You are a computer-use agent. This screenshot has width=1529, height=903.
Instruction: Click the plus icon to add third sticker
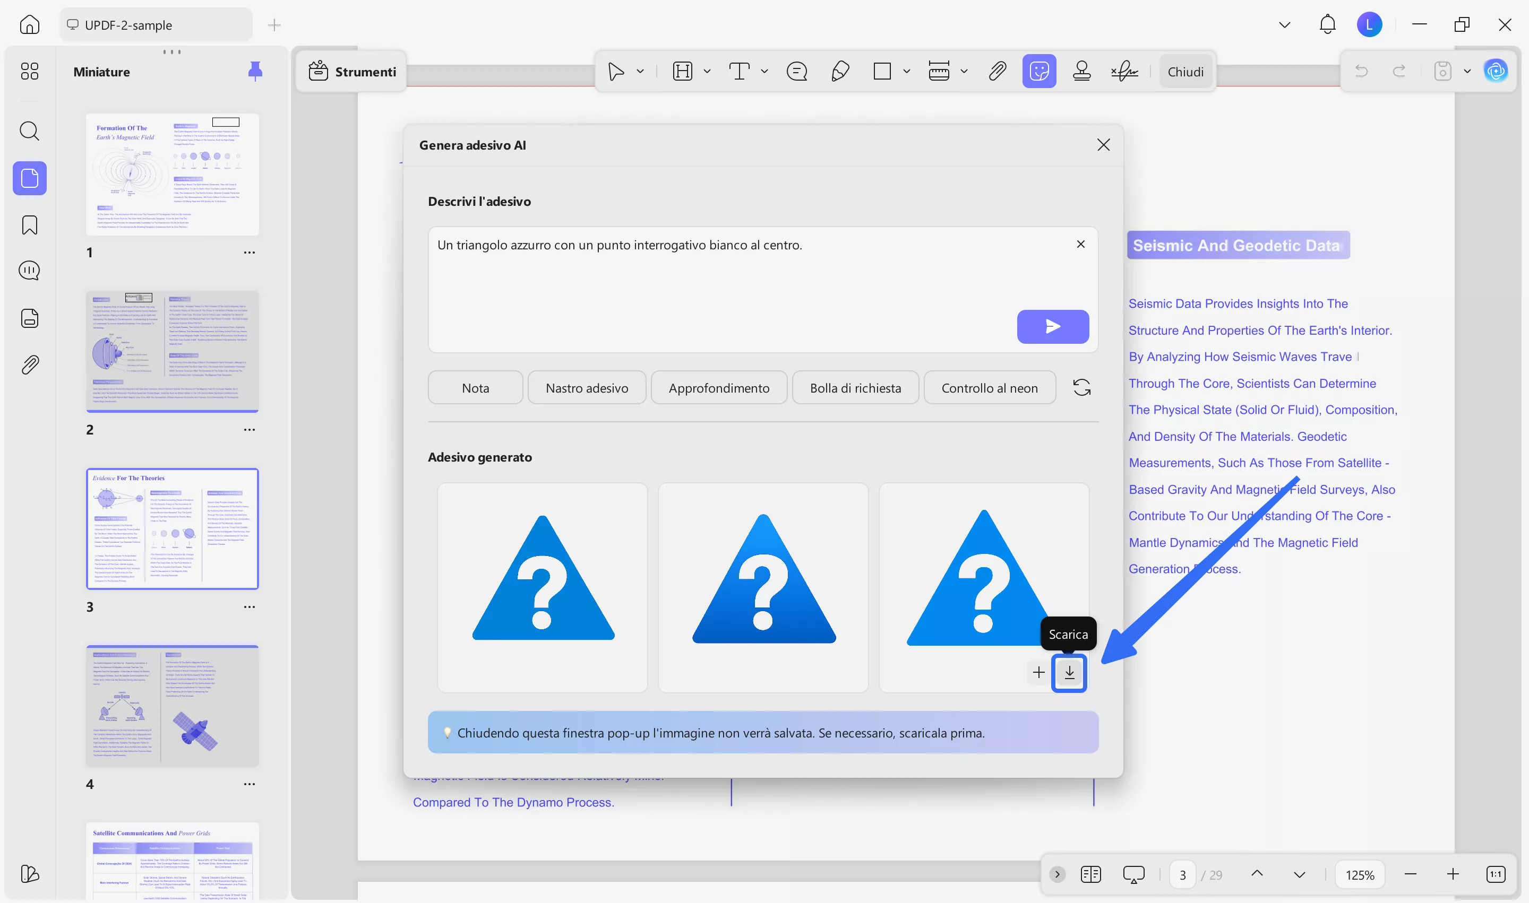1038,672
